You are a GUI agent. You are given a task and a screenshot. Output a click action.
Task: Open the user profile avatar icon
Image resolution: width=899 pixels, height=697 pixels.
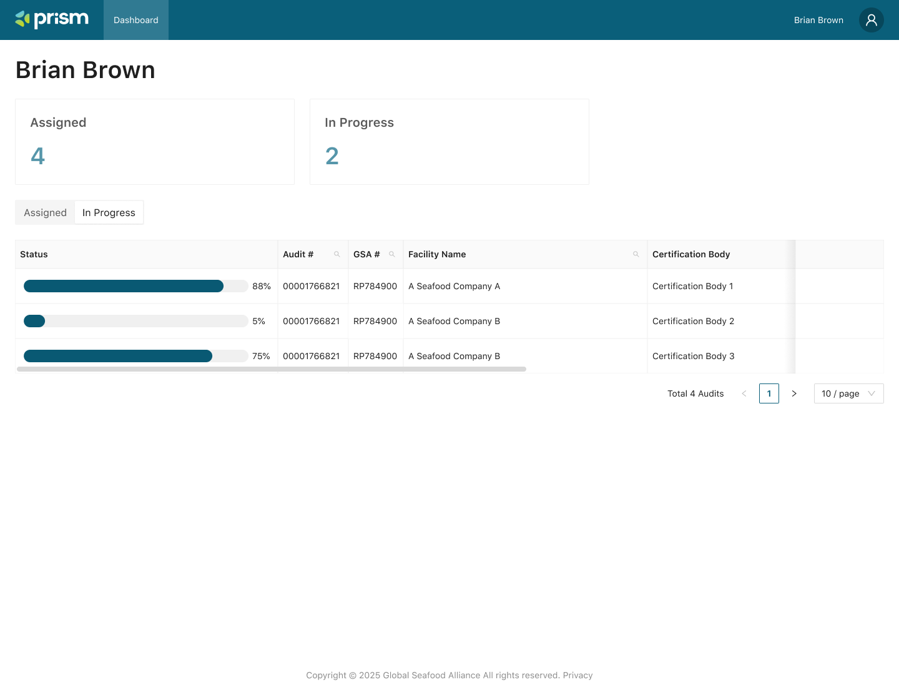click(871, 20)
